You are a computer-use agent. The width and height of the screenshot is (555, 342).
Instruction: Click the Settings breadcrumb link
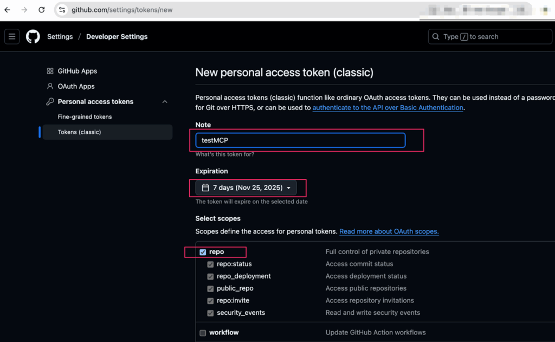(60, 36)
